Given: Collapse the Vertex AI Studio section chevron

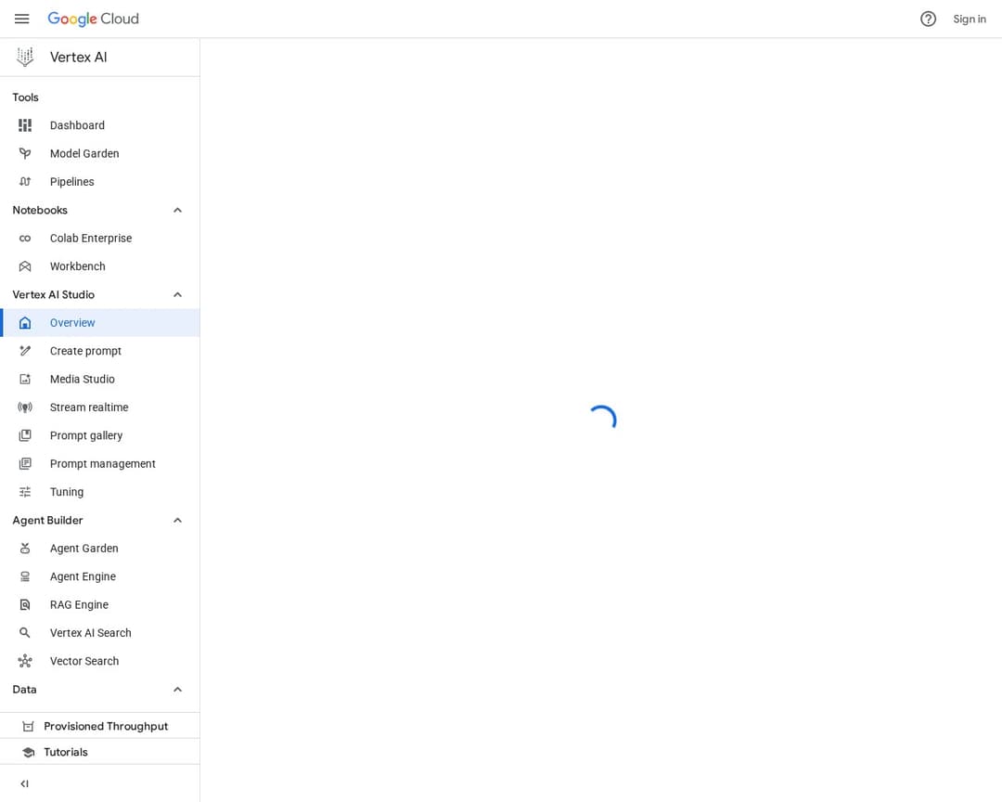Looking at the screenshot, I should (x=177, y=294).
